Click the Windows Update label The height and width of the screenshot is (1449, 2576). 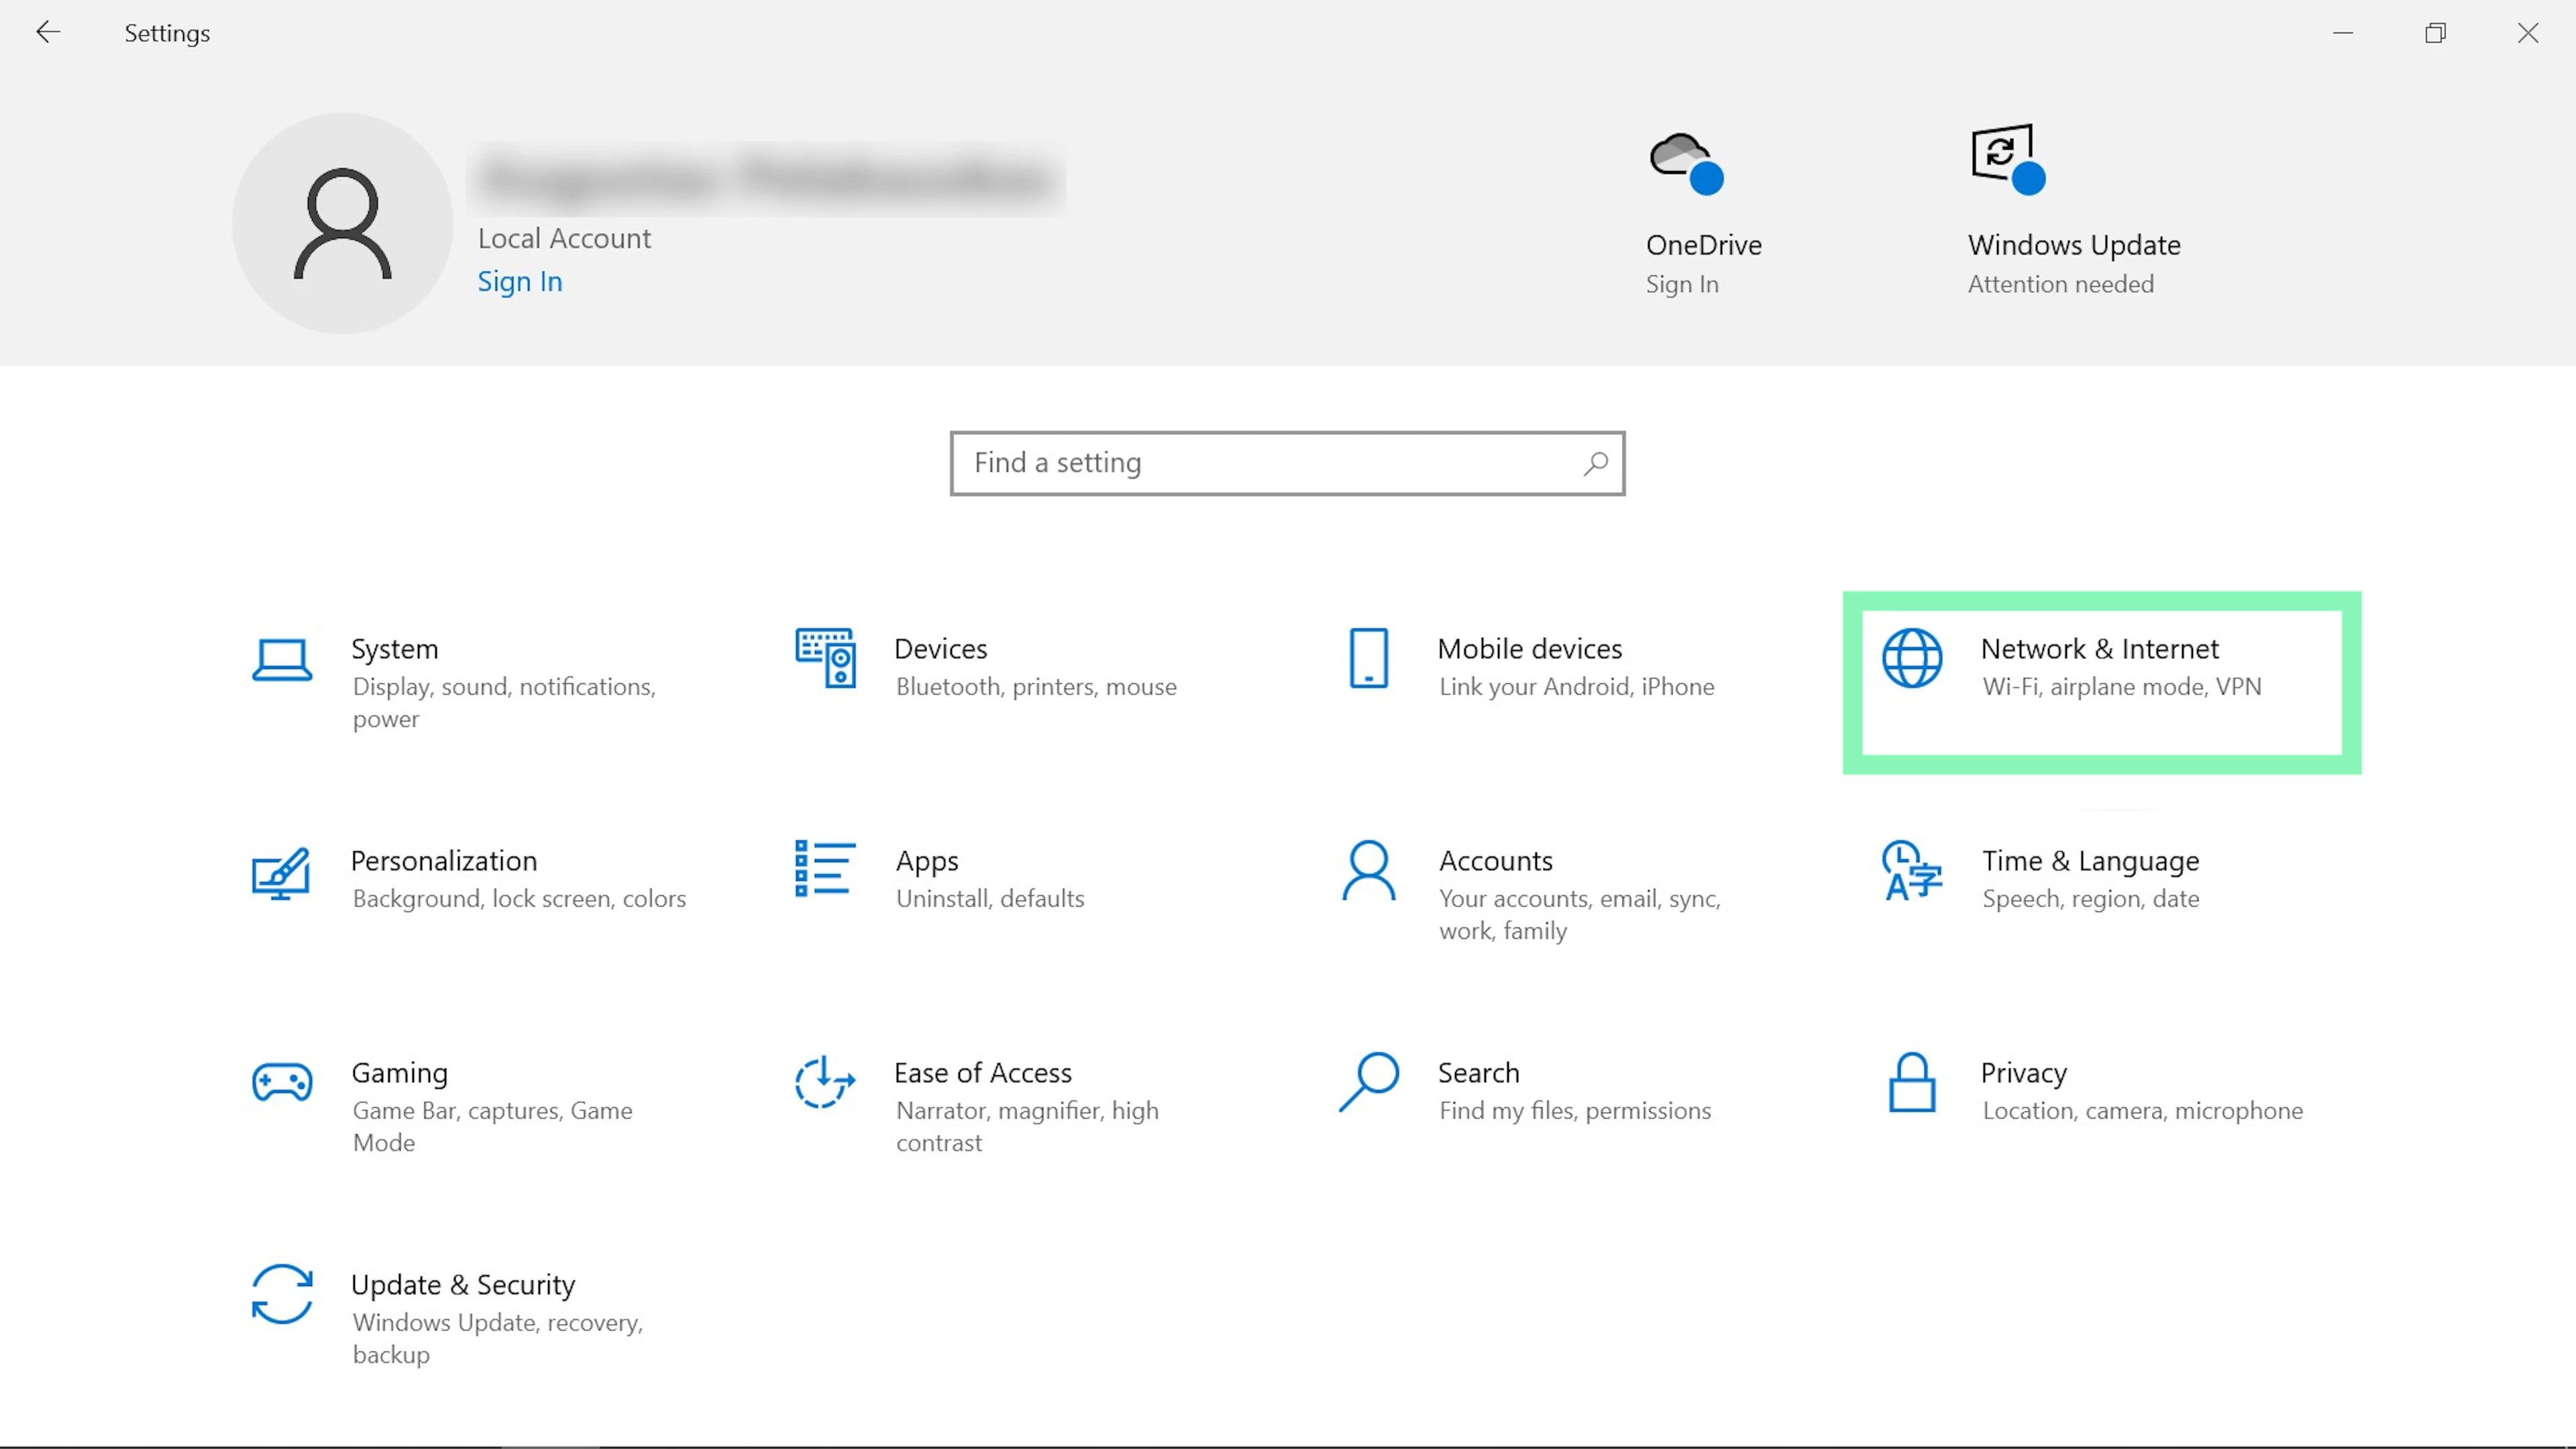click(2074, 245)
